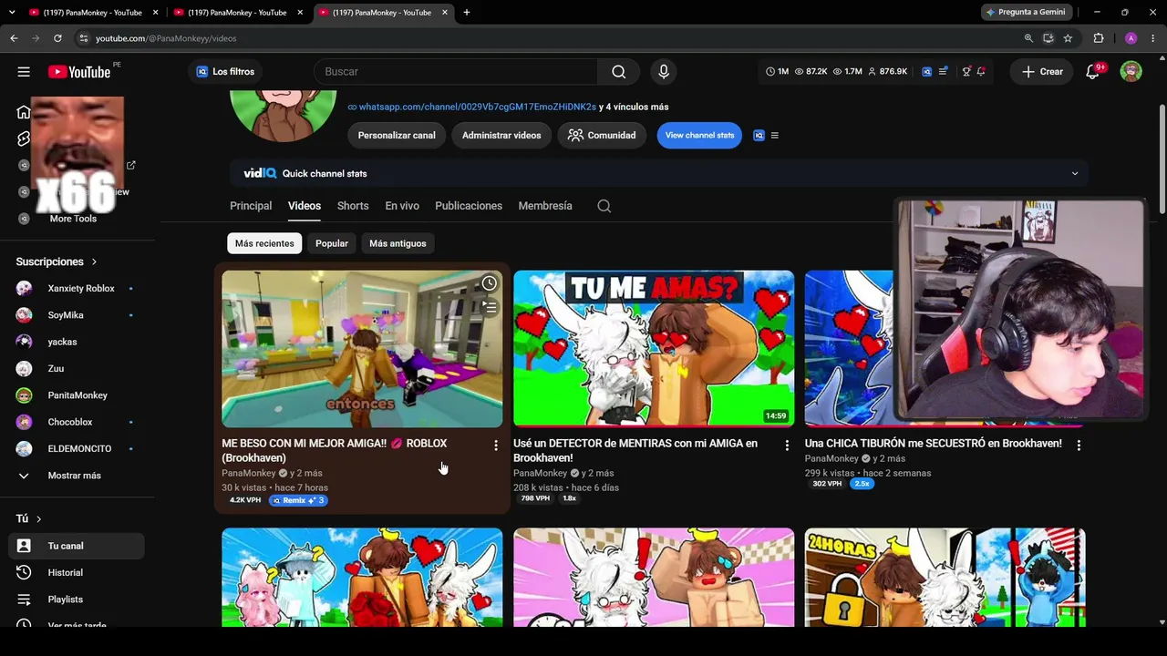Open the vidIQ Los filtros button
This screenshot has height=656, width=1167.
click(x=225, y=72)
